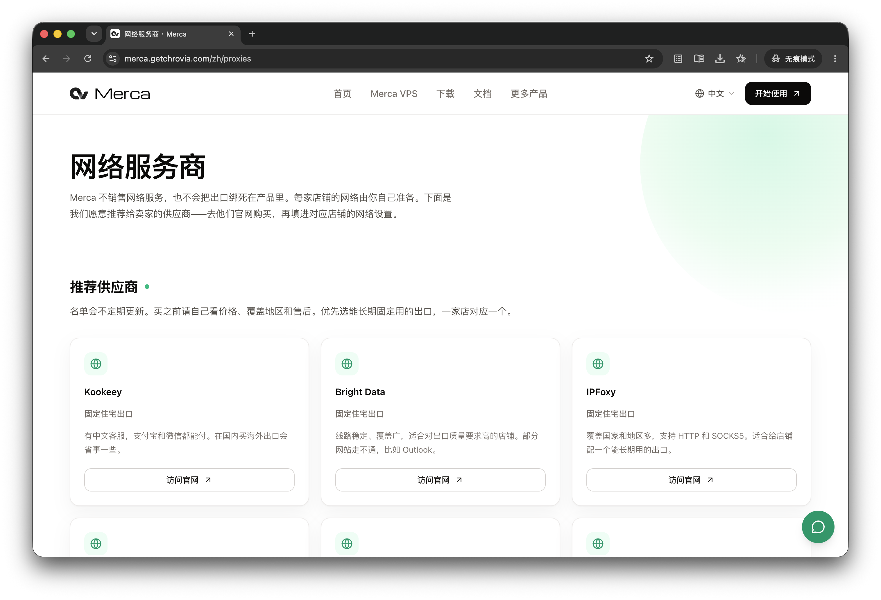Click the Merca logo
The image size is (881, 600).
110,93
